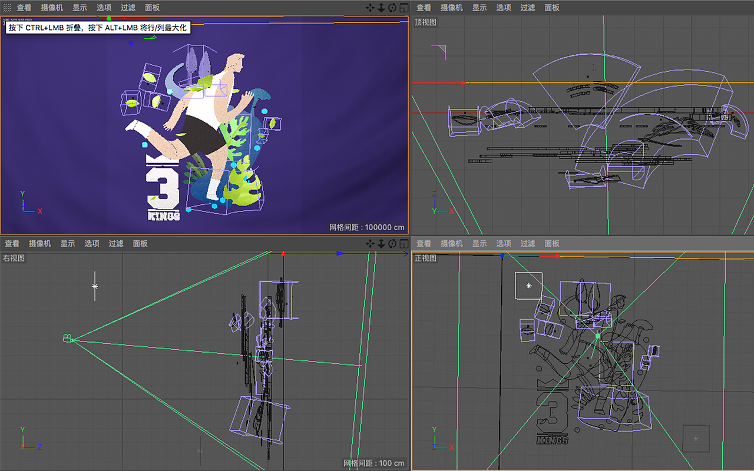Open 过滤 menu above the 顶视图 viewport
The image size is (754, 471).
528,8
